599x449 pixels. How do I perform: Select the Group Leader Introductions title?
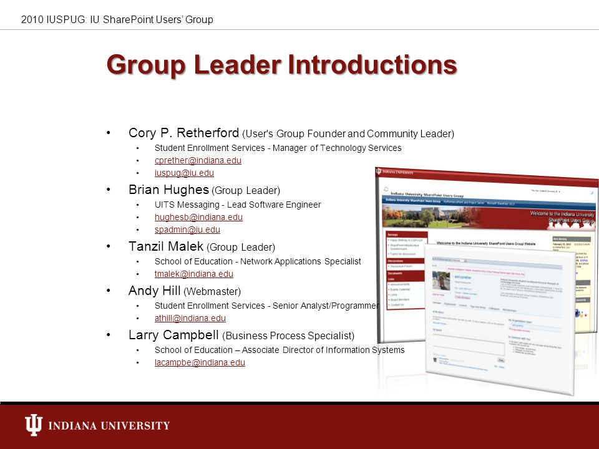282,65
